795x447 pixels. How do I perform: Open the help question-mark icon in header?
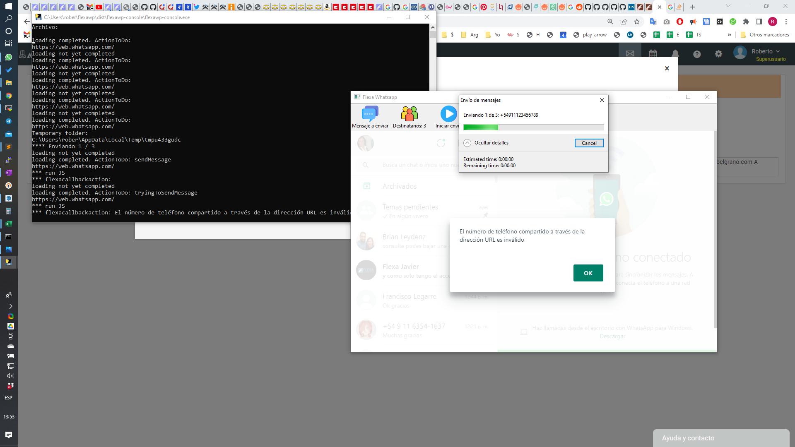click(x=697, y=54)
